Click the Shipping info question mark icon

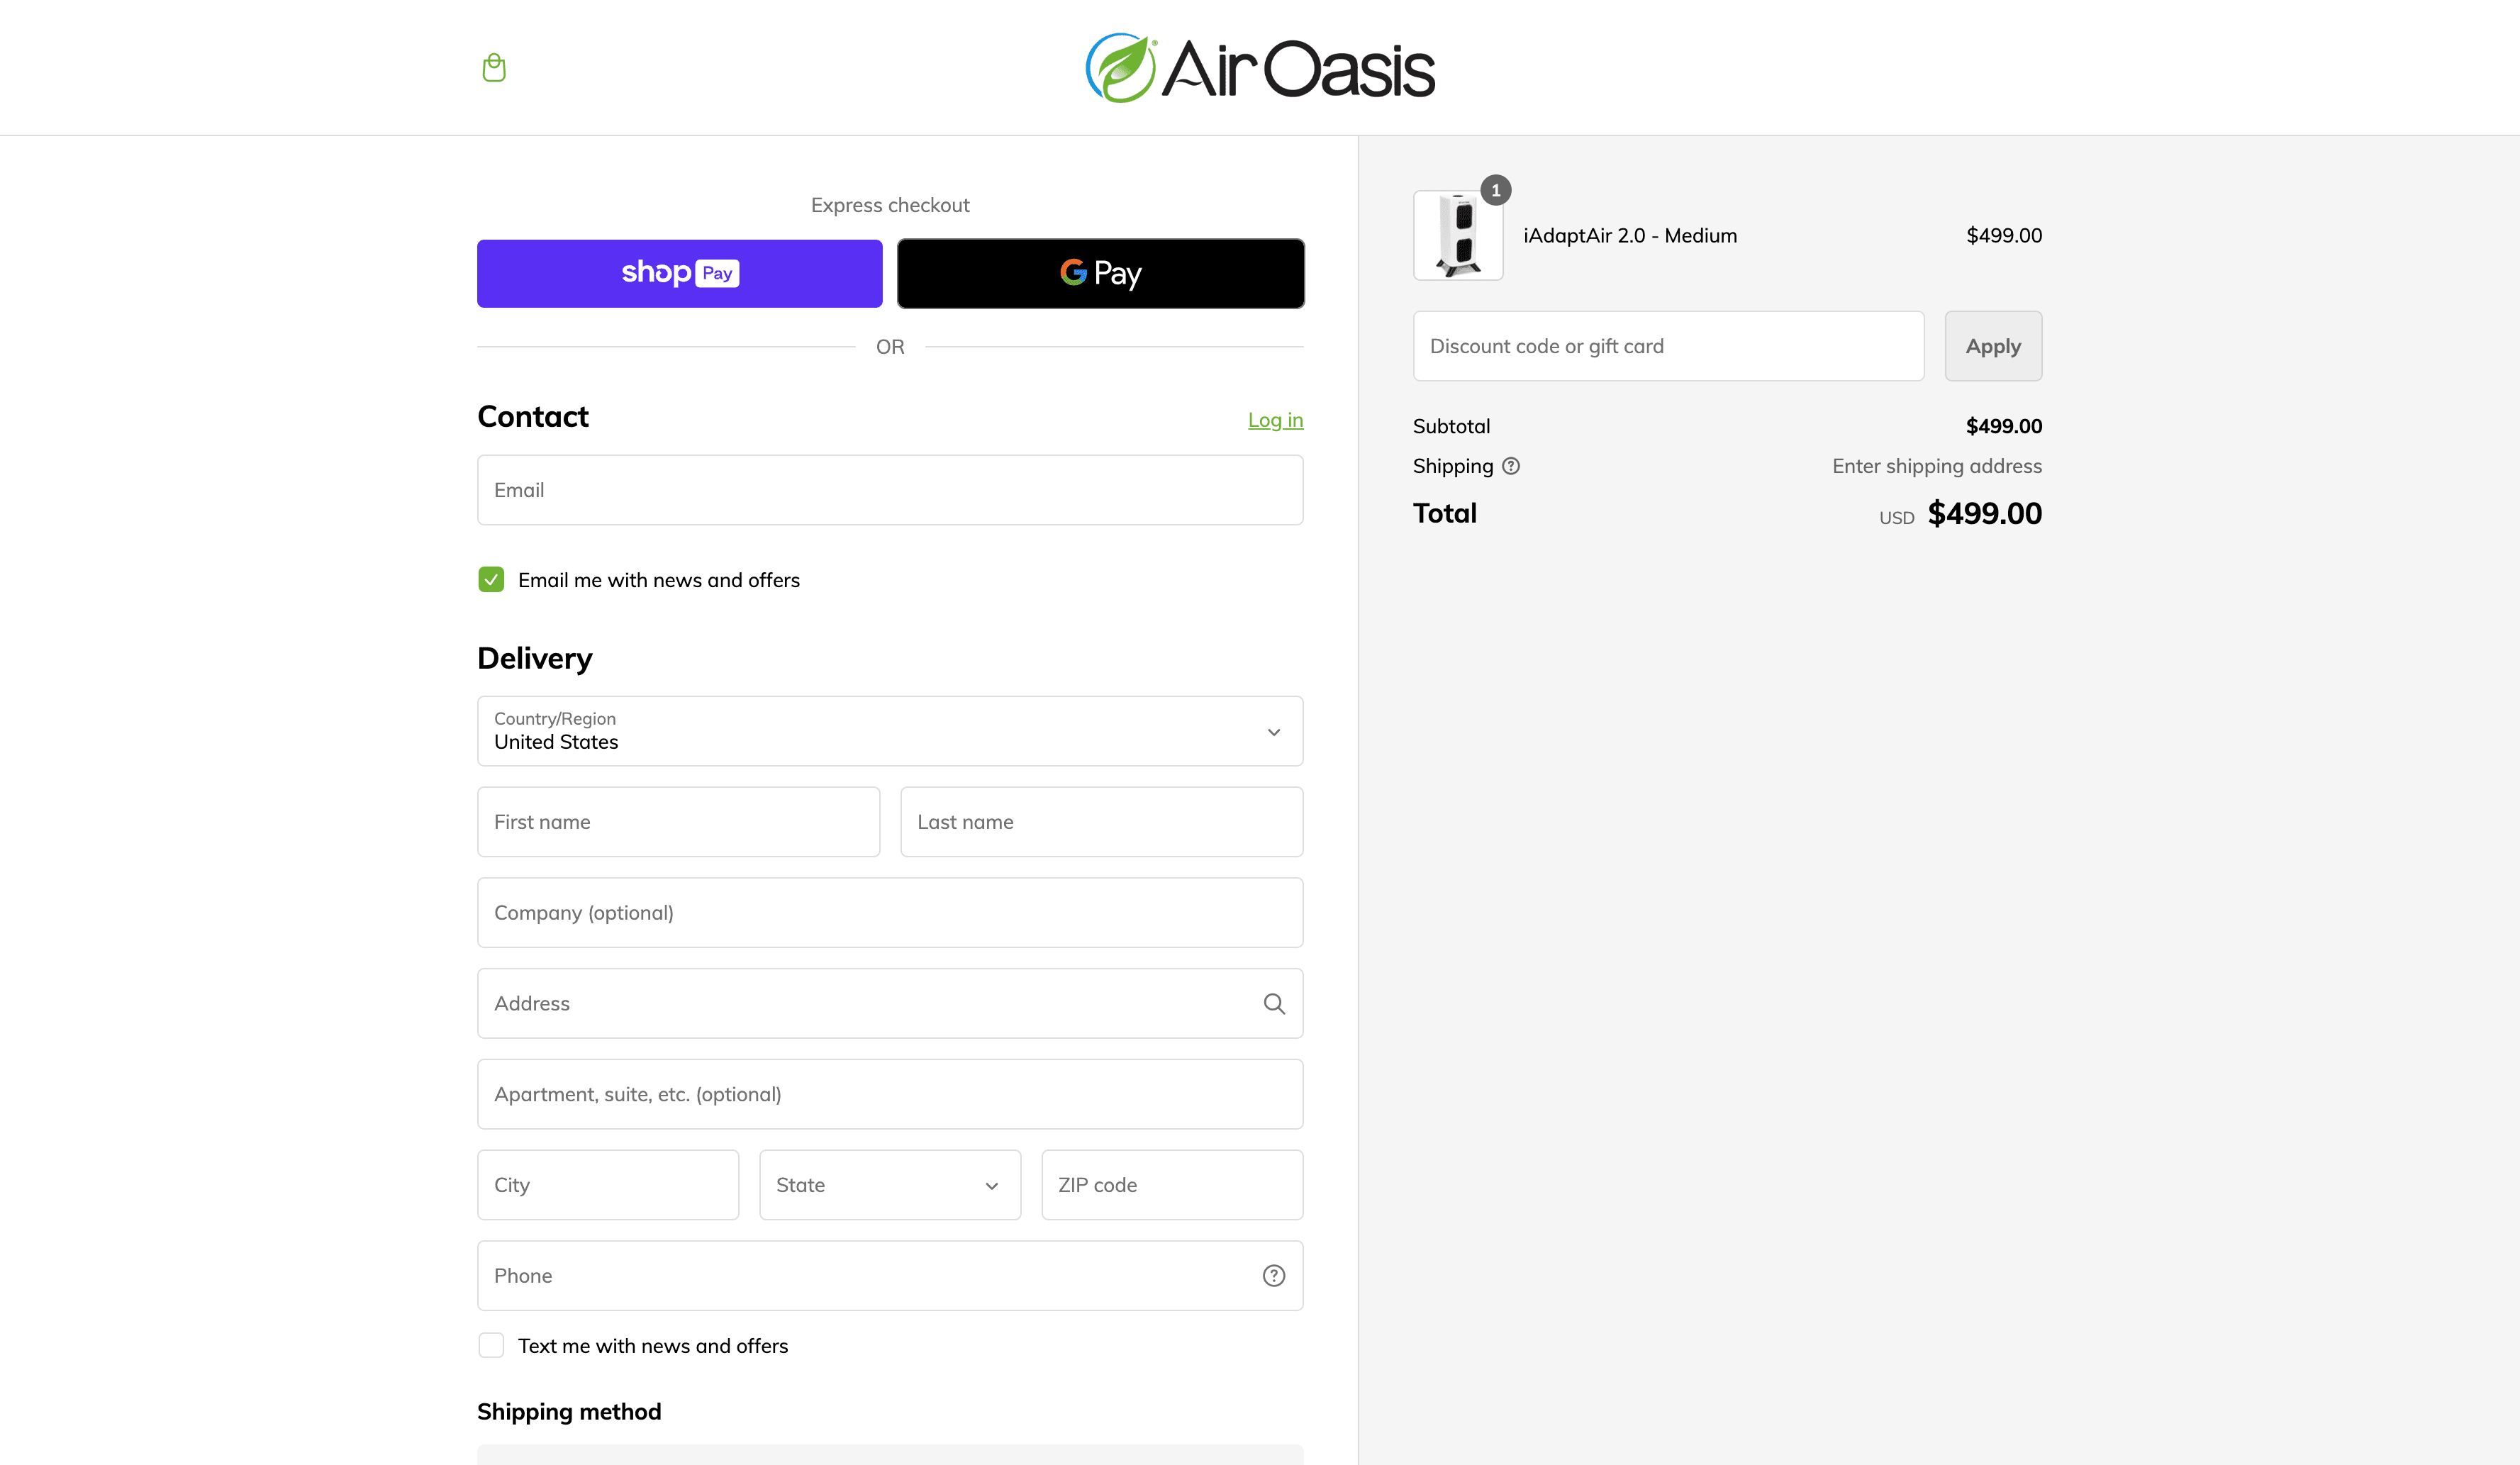point(1511,466)
